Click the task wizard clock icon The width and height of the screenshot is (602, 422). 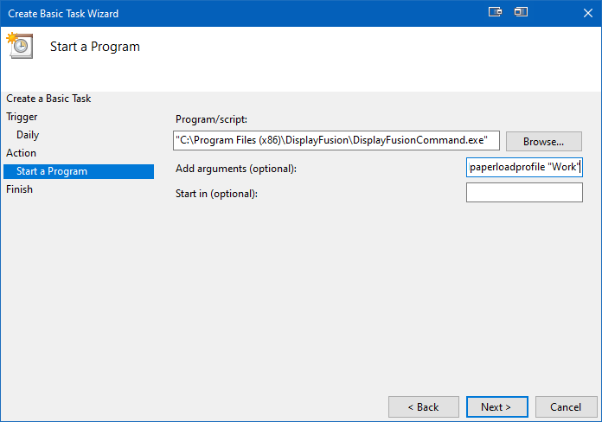(20, 46)
